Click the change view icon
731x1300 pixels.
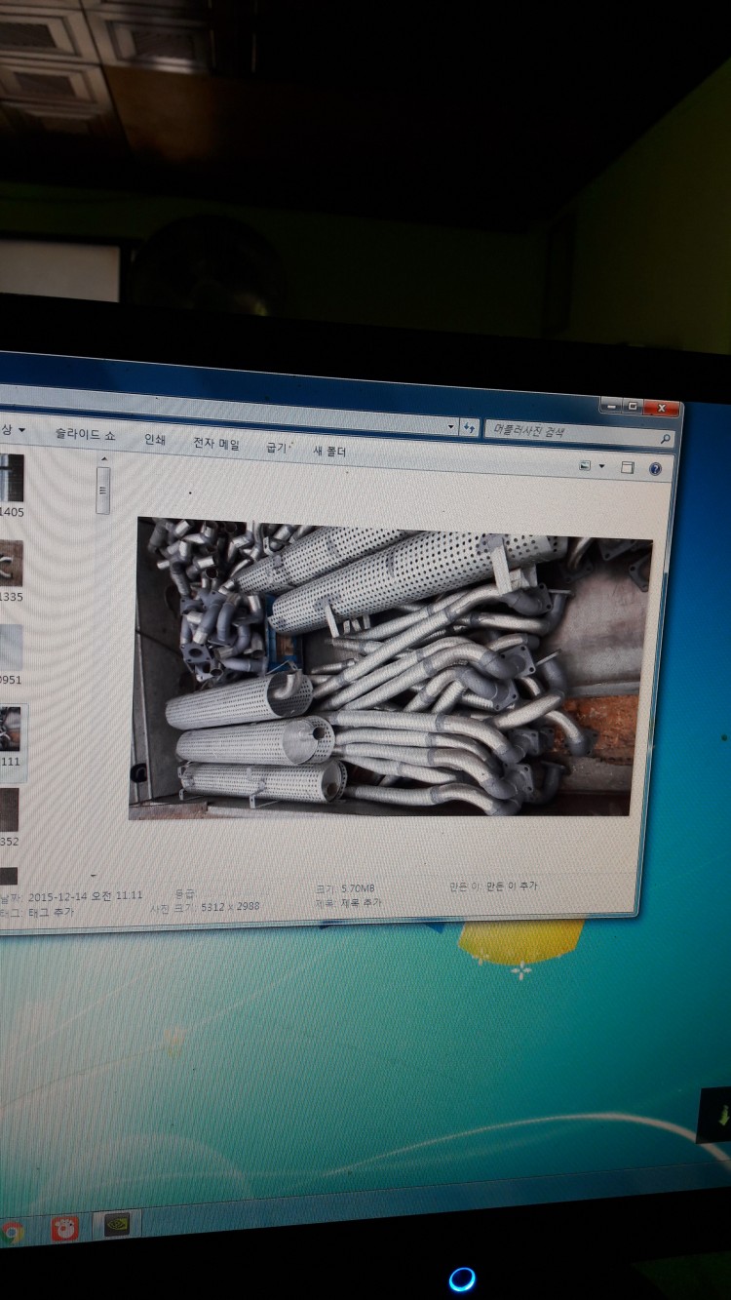tap(585, 466)
